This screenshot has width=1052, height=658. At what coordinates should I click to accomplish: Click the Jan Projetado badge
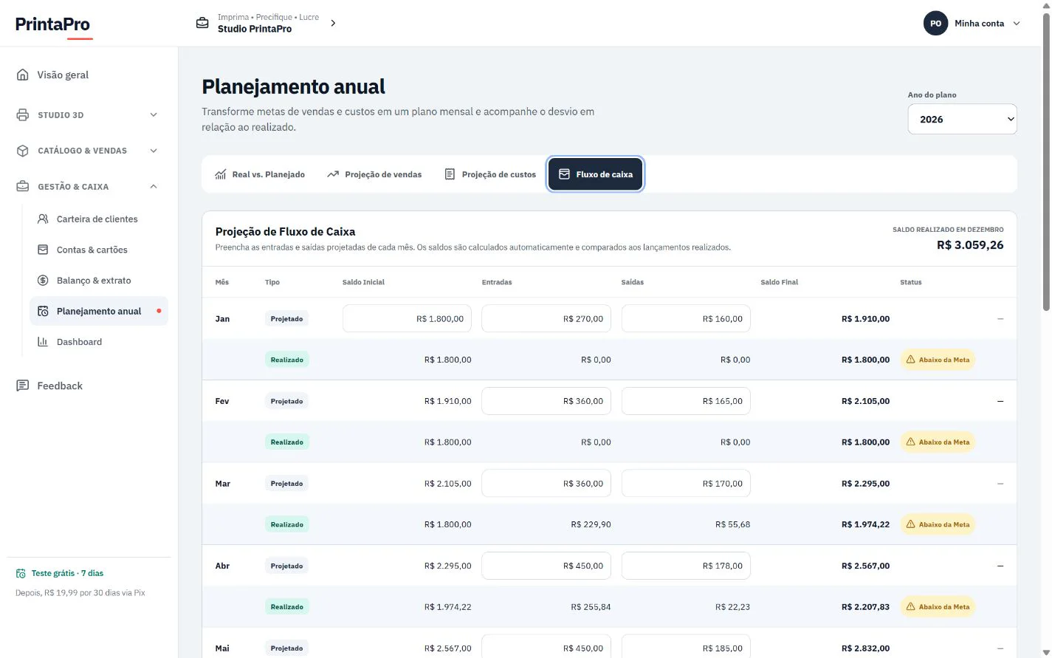(287, 319)
